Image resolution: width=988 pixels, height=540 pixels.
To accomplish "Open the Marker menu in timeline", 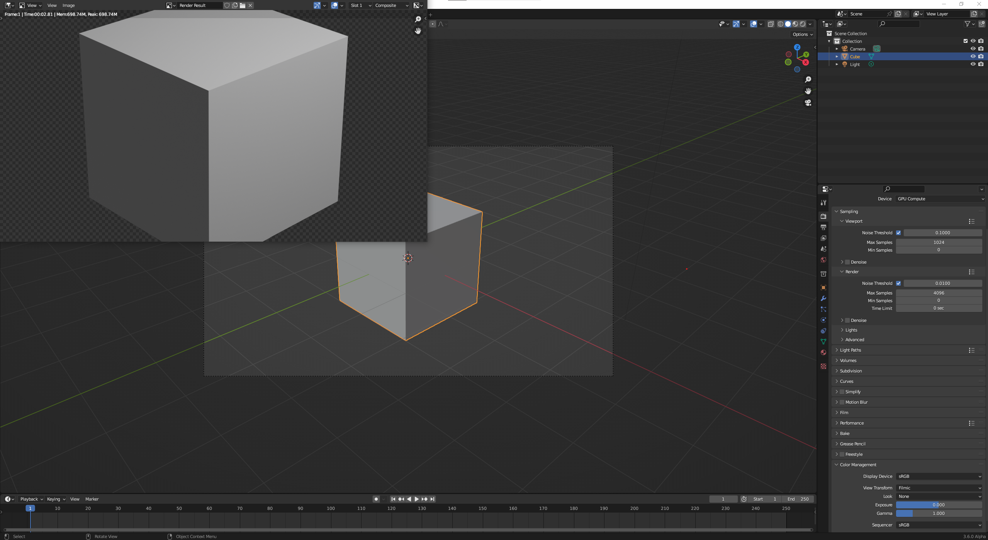I will point(92,499).
